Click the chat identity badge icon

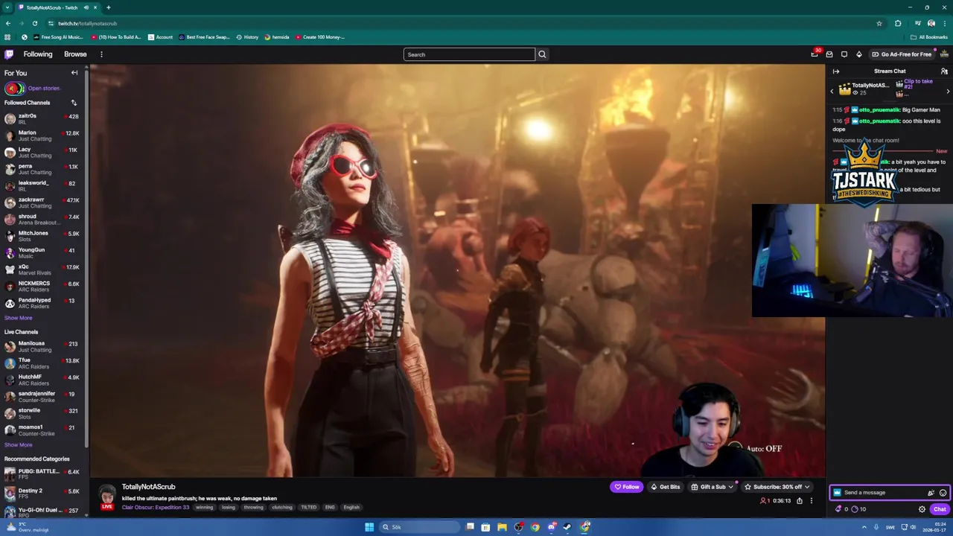(838, 493)
